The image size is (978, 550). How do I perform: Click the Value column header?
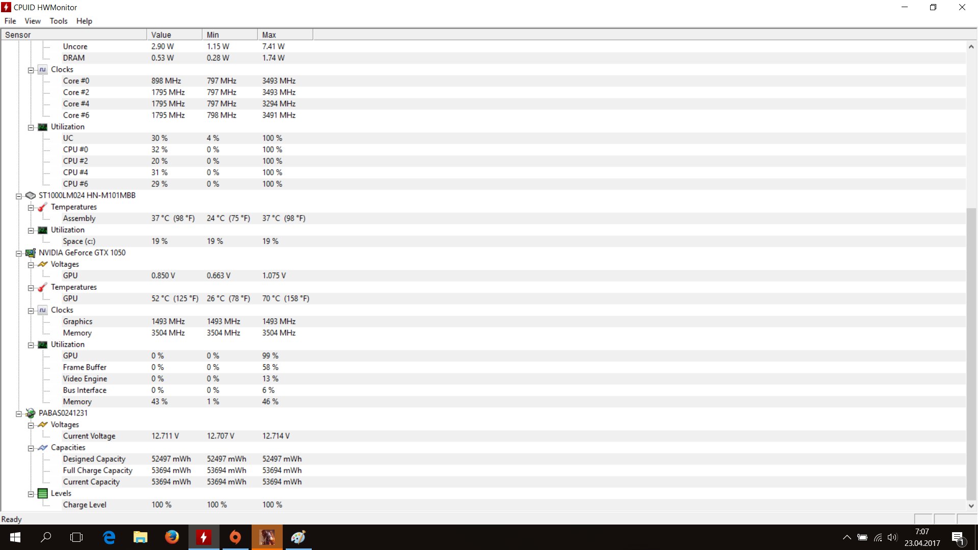click(x=175, y=35)
